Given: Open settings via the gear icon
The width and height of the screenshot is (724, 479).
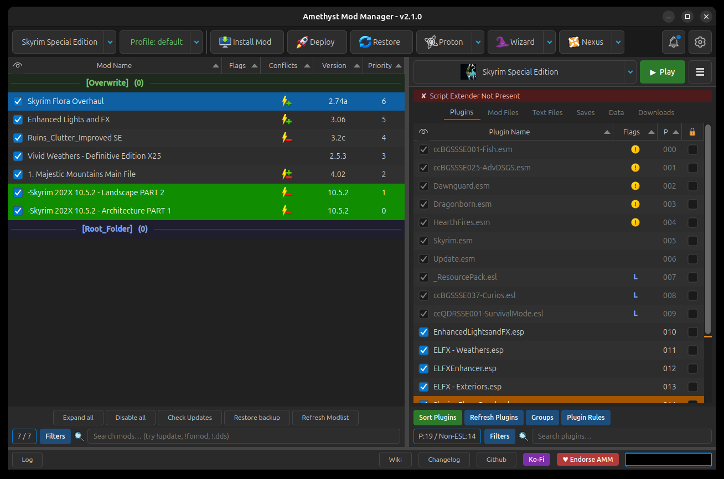Looking at the screenshot, I should click(x=700, y=42).
